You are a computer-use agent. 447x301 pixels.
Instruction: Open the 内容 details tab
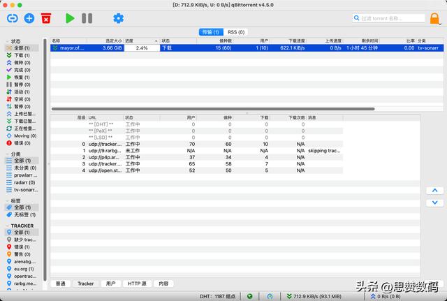[x=163, y=284]
